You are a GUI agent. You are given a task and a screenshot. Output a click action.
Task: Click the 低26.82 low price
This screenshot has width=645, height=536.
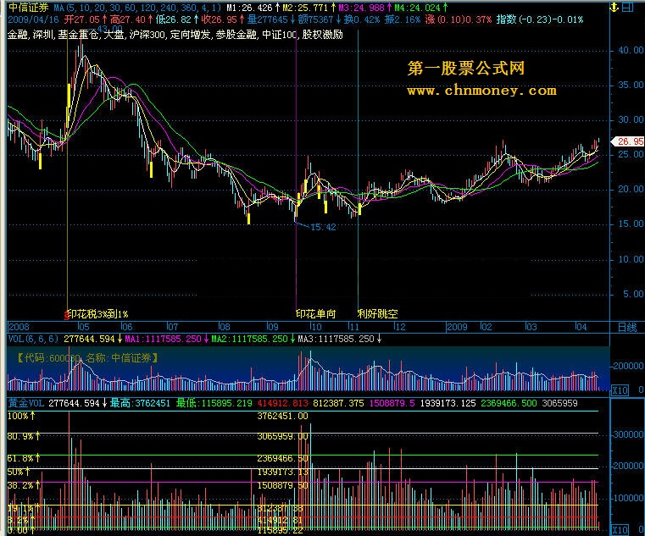[x=176, y=19]
